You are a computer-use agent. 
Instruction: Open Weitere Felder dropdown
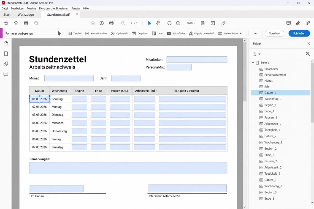(x=230, y=33)
